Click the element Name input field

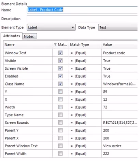[82, 10]
